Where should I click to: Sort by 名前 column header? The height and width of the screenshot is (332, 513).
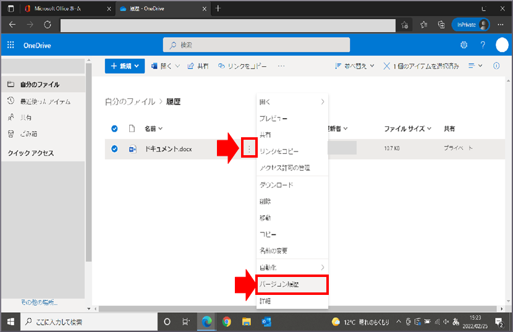click(153, 129)
